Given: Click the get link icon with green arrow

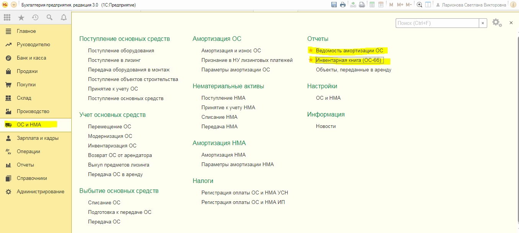Looking at the screenshot, I should coord(353,5).
